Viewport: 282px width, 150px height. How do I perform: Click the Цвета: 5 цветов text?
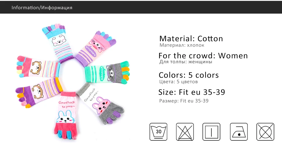179,82
